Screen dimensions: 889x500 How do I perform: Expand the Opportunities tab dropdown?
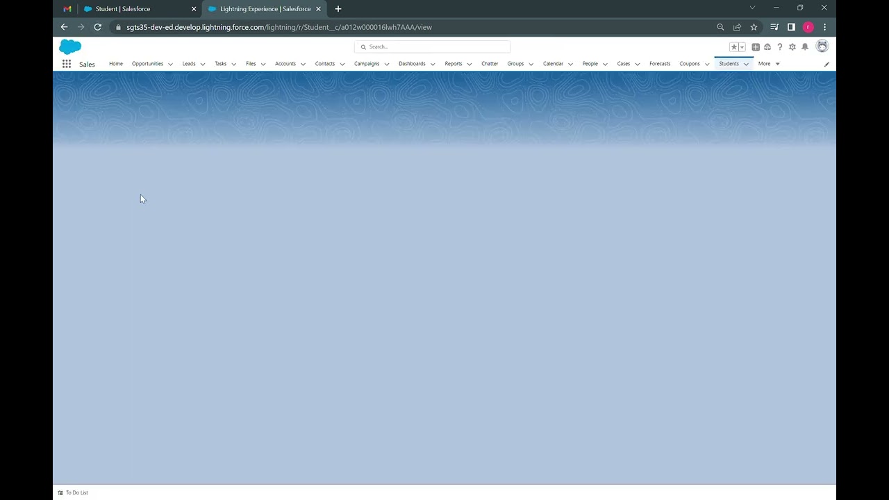170,64
